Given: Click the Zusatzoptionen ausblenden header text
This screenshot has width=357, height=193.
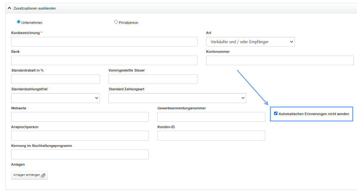Looking at the screenshot, I should click(34, 8).
